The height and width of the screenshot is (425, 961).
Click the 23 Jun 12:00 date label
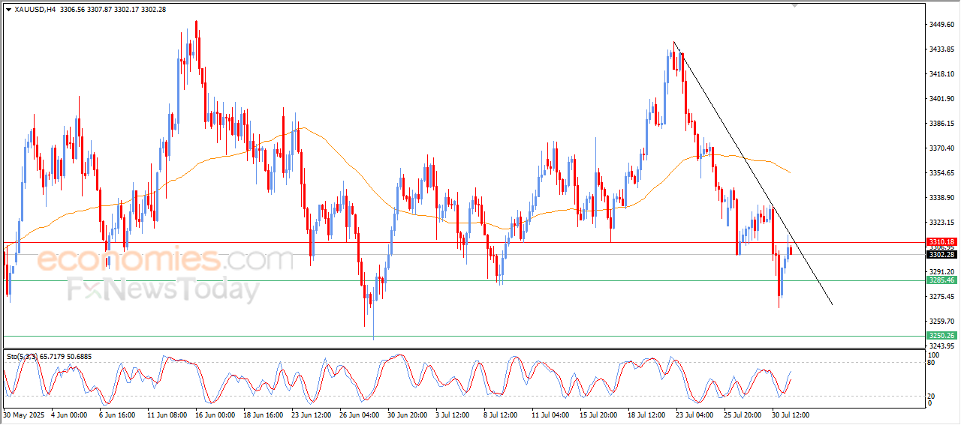pyautogui.click(x=310, y=414)
